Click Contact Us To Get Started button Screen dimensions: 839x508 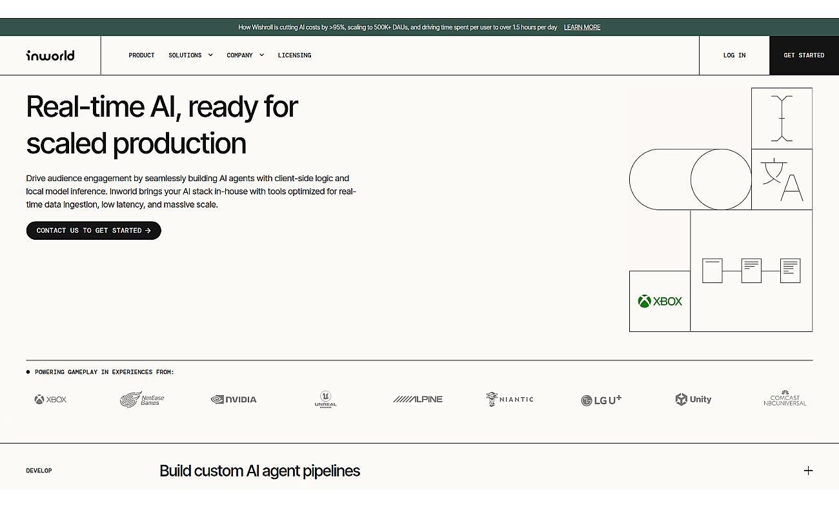pyautogui.click(x=94, y=230)
